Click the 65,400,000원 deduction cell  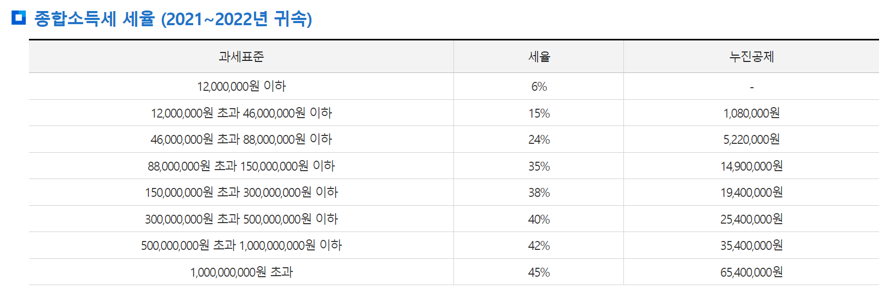click(752, 272)
